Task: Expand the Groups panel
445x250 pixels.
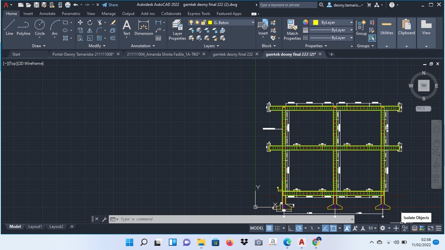Action: coord(365,46)
